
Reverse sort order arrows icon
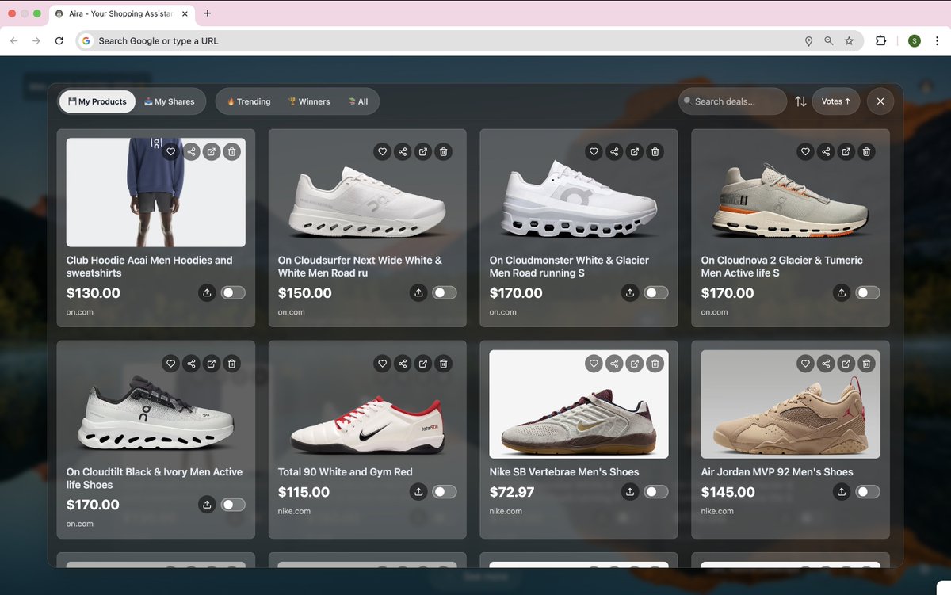[800, 101]
